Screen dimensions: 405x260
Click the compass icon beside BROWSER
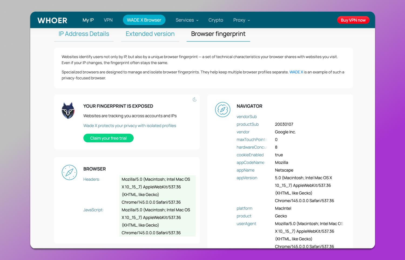point(69,173)
